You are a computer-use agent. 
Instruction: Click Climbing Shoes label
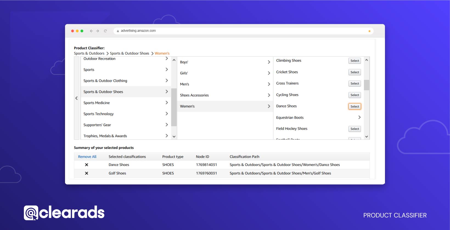289,61
